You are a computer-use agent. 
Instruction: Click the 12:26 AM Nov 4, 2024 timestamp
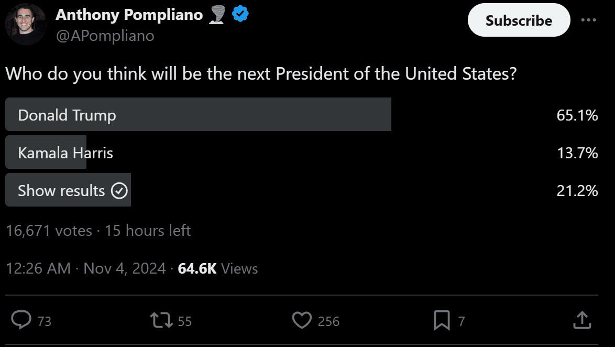click(86, 268)
